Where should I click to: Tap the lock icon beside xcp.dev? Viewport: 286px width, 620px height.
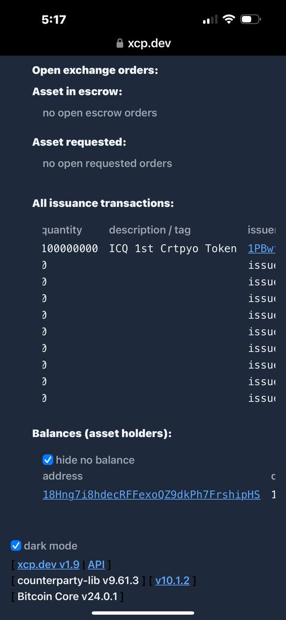pos(120,44)
